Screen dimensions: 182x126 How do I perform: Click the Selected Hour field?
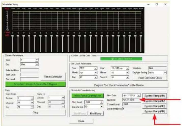(x=29, y=70)
